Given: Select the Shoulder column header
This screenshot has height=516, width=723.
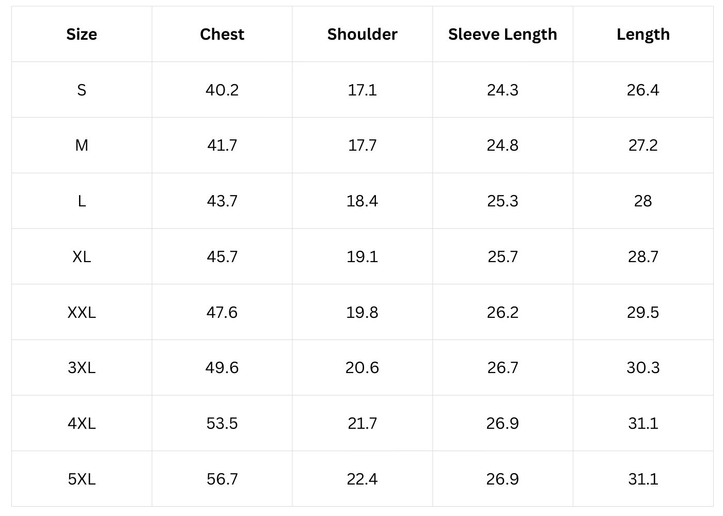Looking at the screenshot, I should tap(362, 34).
